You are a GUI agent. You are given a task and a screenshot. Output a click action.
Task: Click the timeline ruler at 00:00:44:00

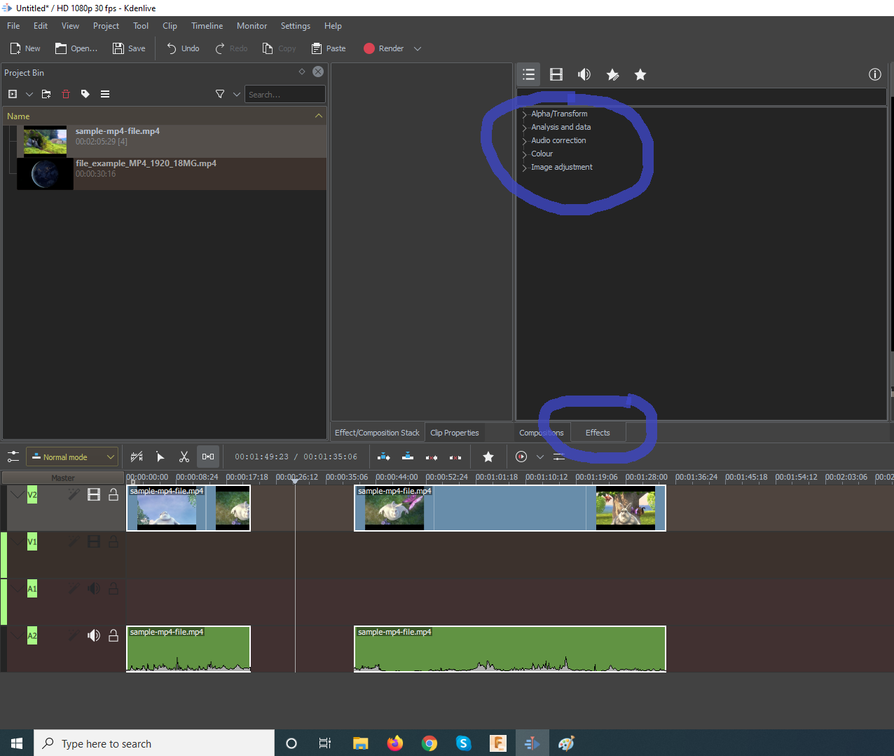397,478
